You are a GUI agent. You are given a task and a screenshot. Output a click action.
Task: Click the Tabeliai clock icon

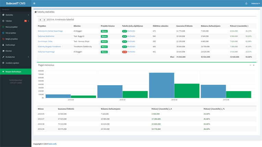pyautogui.click(x=3, y=21)
